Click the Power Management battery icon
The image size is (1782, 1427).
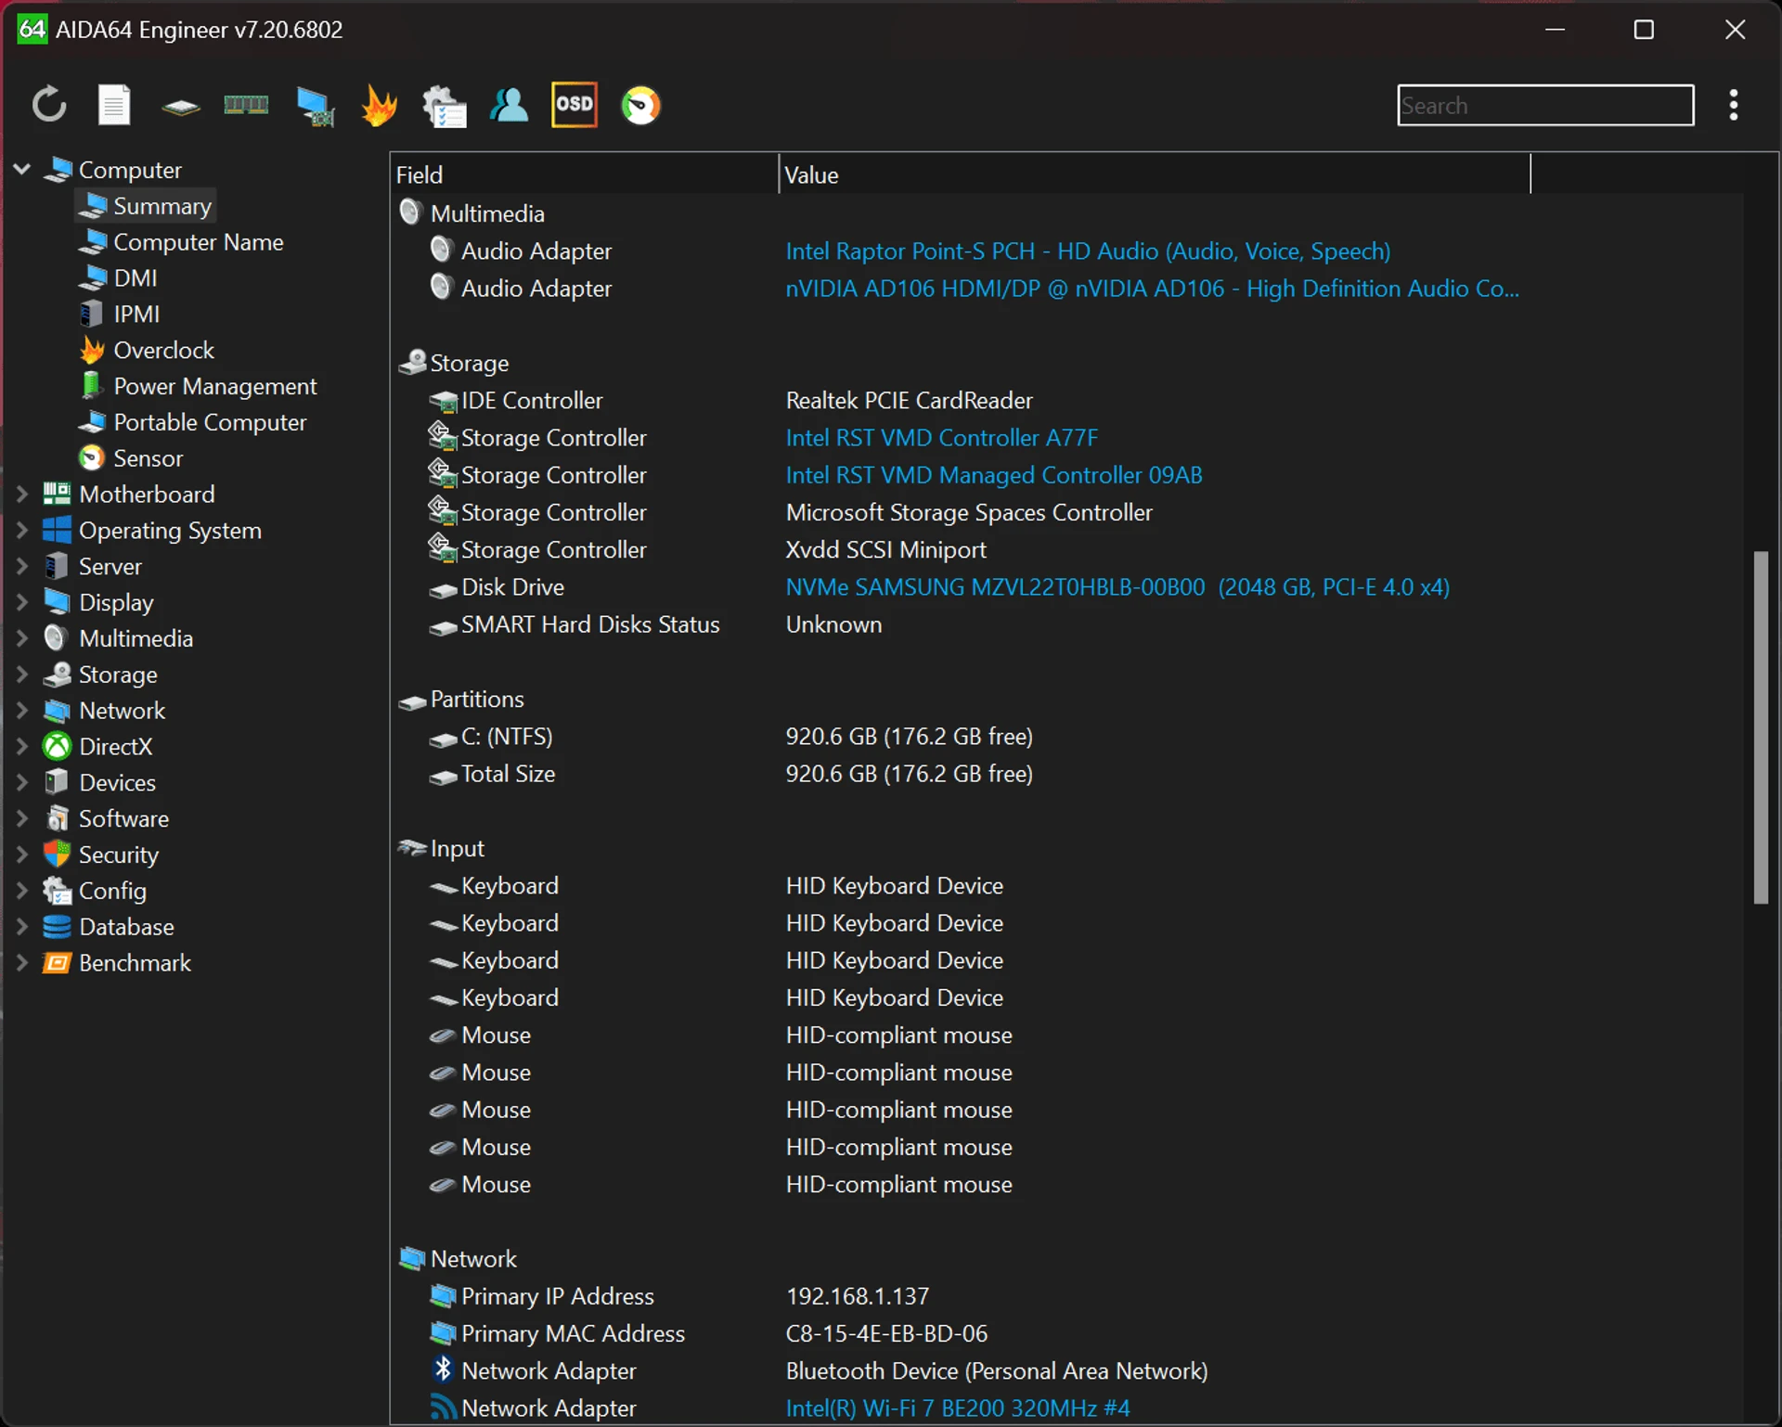click(91, 386)
